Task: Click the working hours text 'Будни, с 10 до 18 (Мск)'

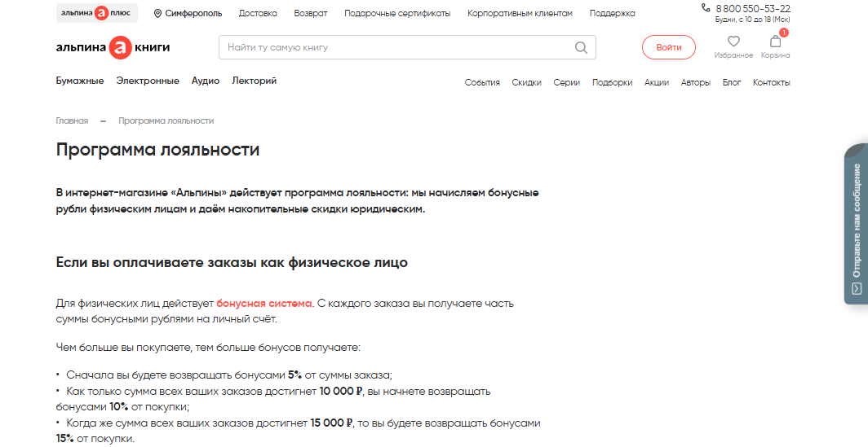Action: click(753, 20)
